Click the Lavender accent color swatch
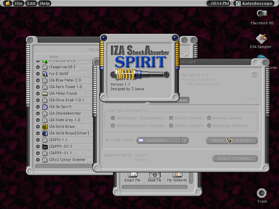Viewport: 279px width, 209px height. click(x=141, y=140)
